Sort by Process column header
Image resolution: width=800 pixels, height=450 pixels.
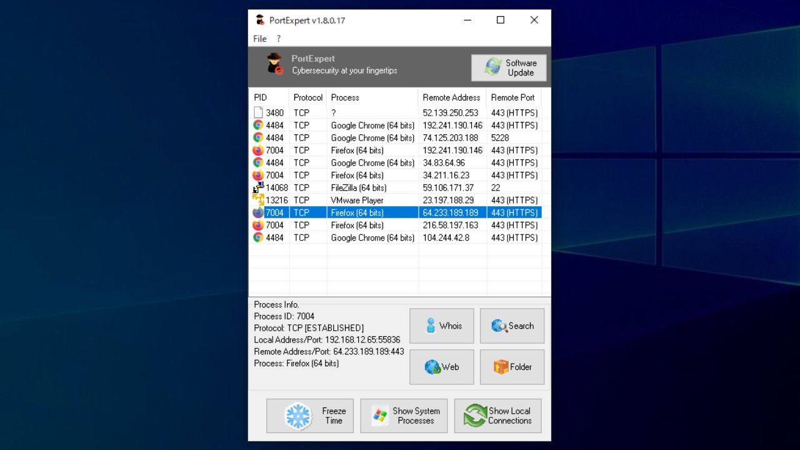372,97
